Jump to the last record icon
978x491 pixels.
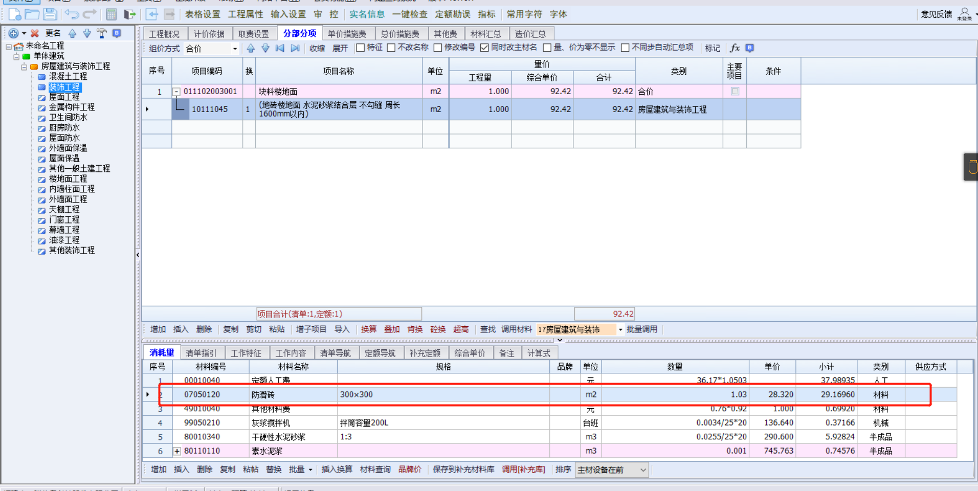(x=295, y=48)
